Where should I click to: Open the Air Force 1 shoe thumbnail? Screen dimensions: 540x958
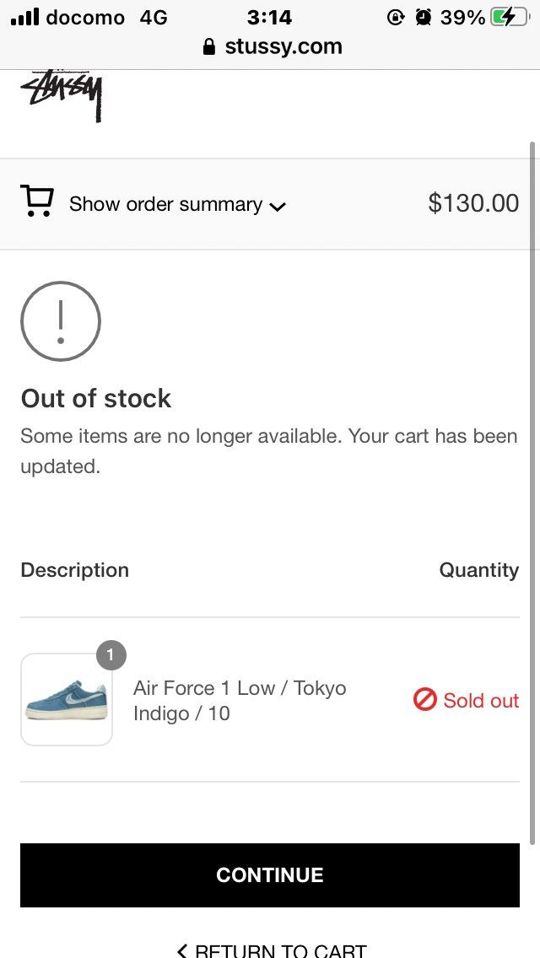point(67,700)
